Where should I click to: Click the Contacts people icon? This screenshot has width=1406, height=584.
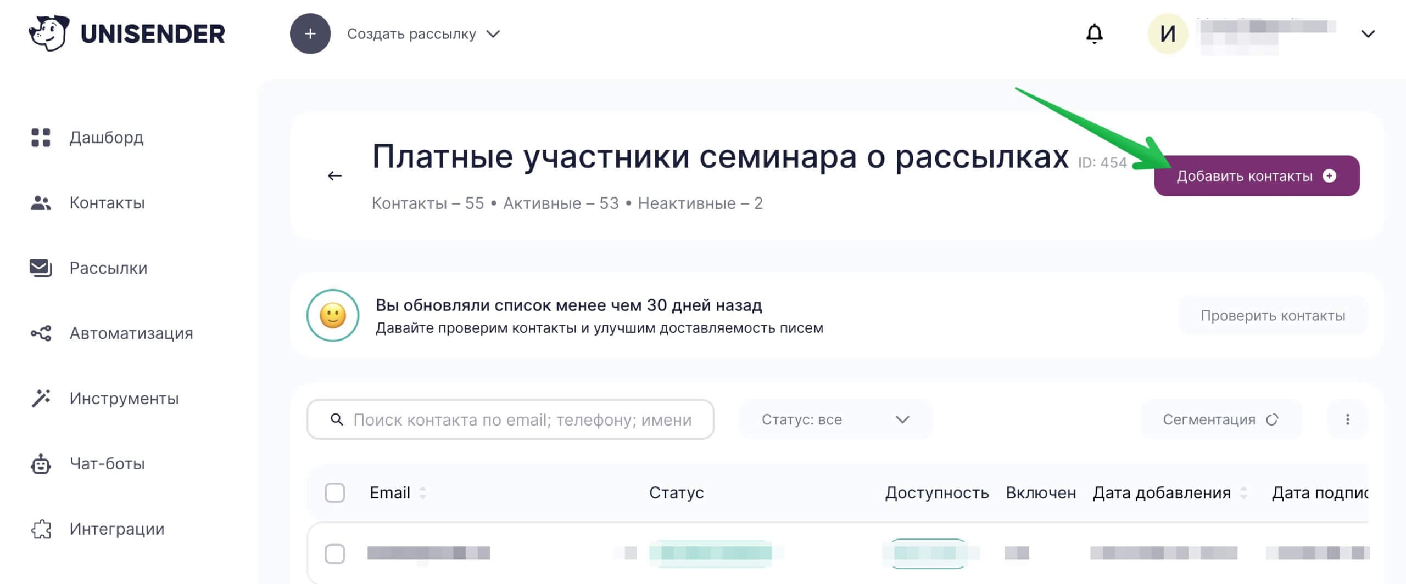tap(41, 203)
